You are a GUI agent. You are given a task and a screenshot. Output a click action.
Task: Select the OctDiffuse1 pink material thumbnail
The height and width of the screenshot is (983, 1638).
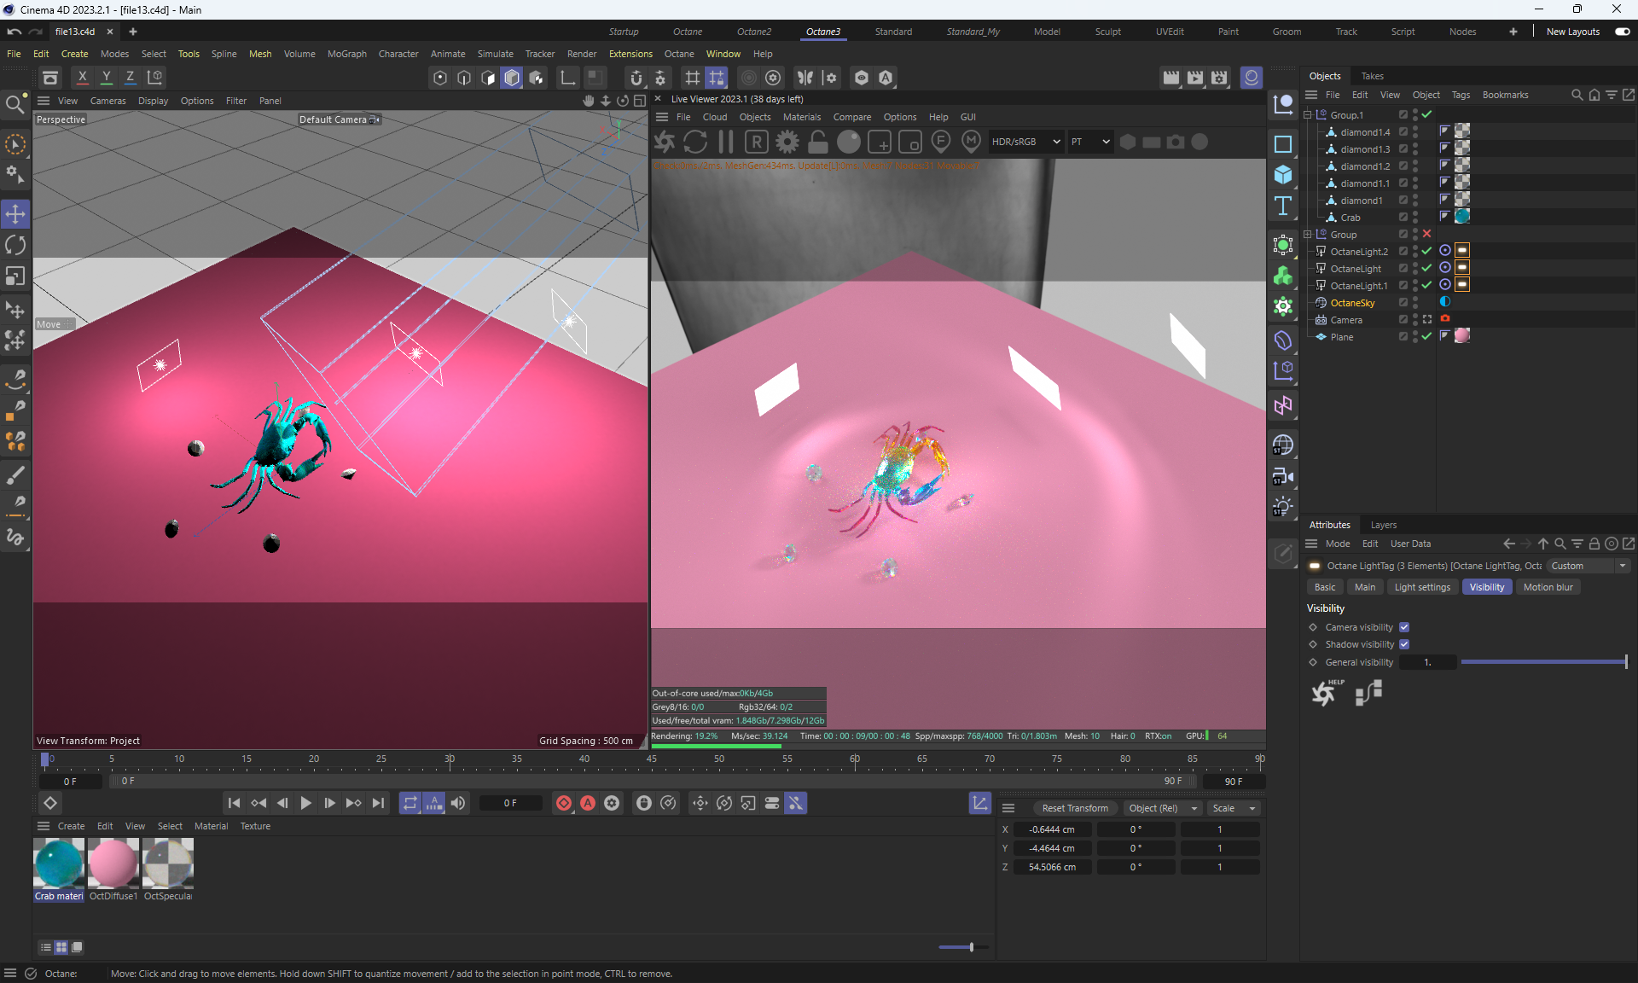113,863
